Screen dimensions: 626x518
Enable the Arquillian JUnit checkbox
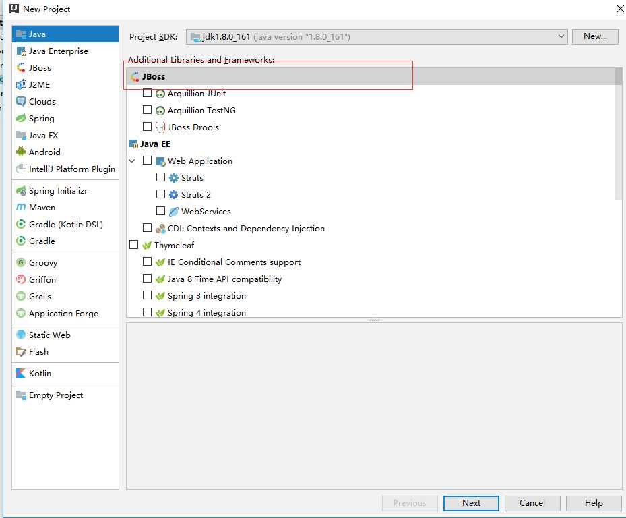pos(148,93)
